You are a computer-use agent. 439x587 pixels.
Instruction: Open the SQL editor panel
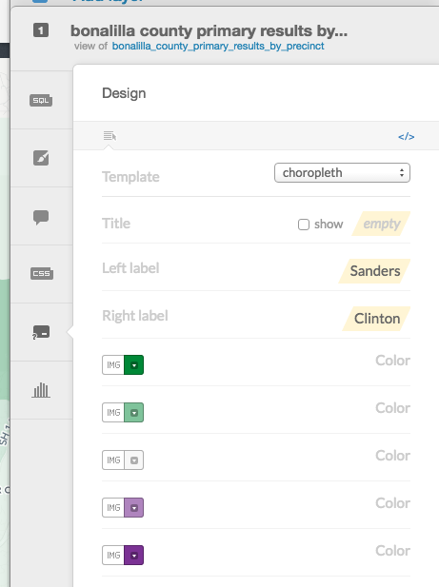(x=41, y=100)
